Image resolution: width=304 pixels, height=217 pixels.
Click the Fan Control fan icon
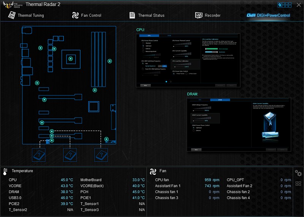pyautogui.click(x=75, y=15)
